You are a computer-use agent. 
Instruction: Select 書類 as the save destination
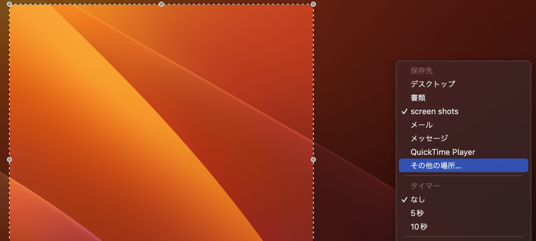[x=418, y=98]
